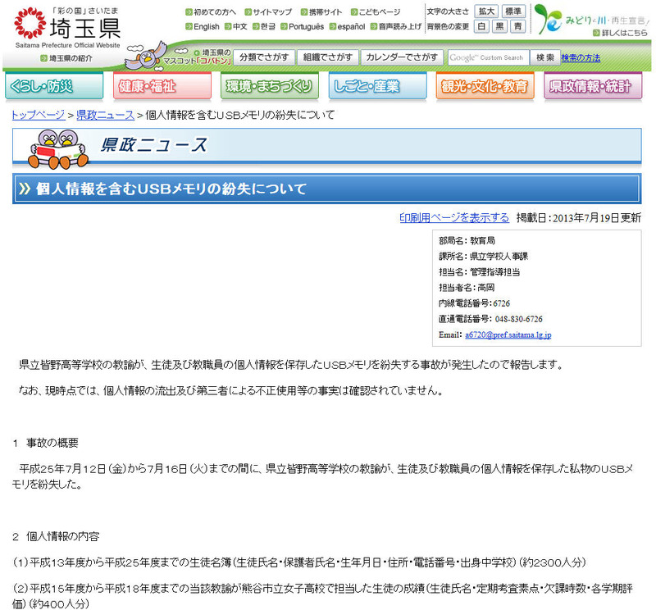Image resolution: width=656 pixels, height=610 pixels.
Task: Open the くらし・防災 tab
Action: 54,87
